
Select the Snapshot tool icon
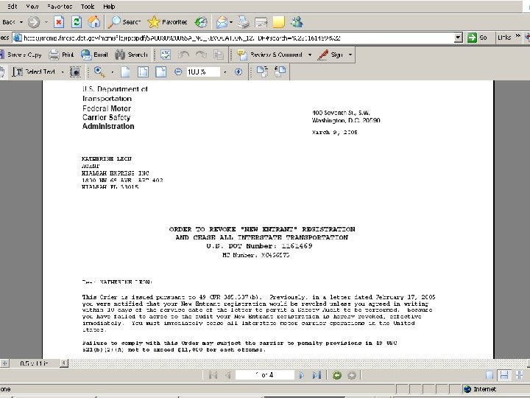coord(75,71)
